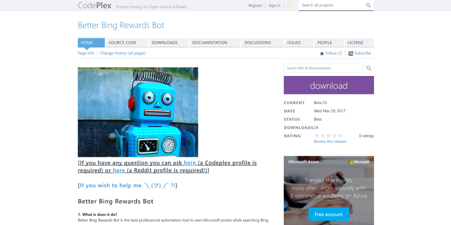Viewport: 451px width, 225px height.
Task: Click Change History (all pages) link
Action: 123,53
